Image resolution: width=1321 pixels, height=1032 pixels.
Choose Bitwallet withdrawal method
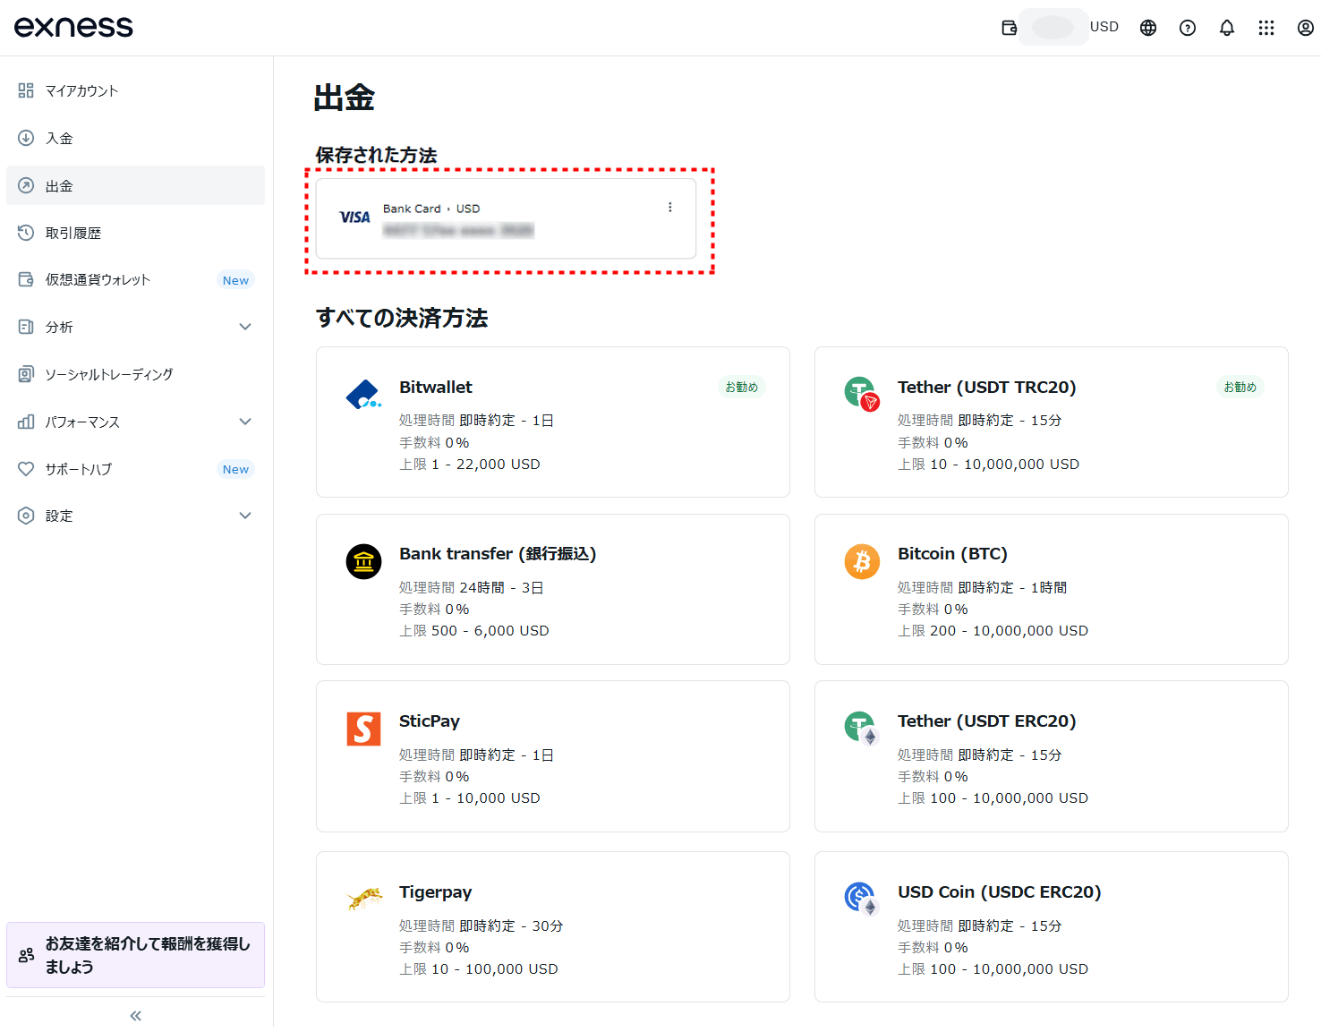(x=553, y=422)
